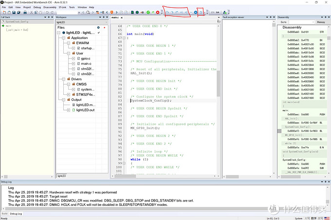
Task: Click the Step Over debug icon
Action: point(167,13)
